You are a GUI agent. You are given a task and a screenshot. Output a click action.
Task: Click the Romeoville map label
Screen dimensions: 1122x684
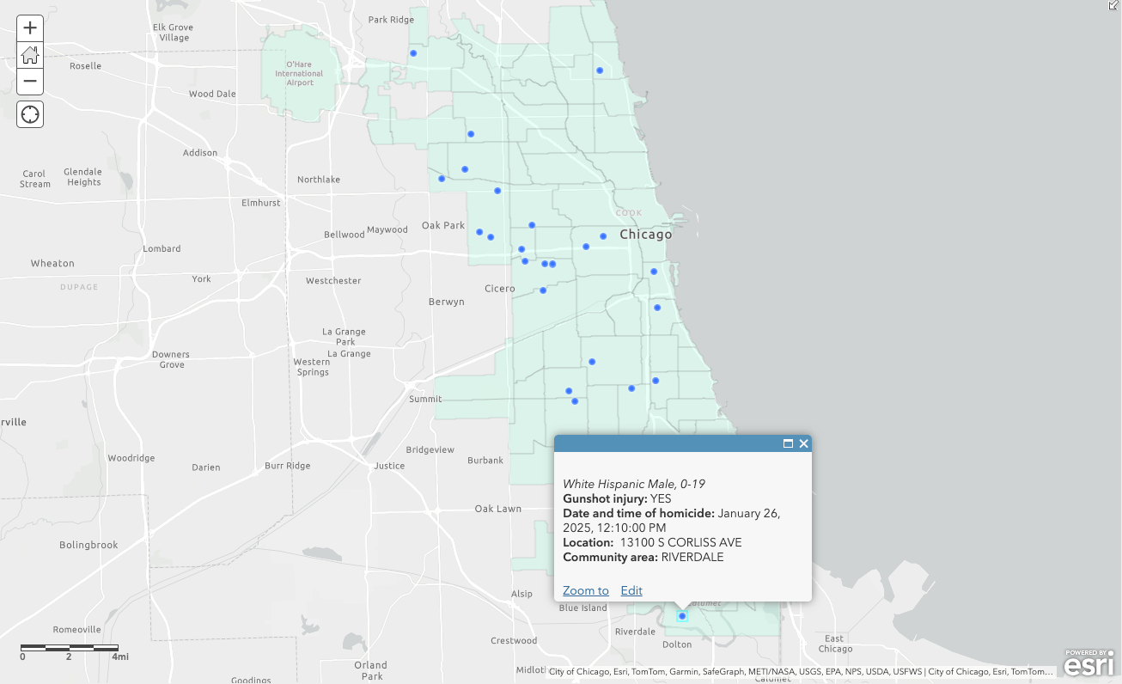point(77,629)
